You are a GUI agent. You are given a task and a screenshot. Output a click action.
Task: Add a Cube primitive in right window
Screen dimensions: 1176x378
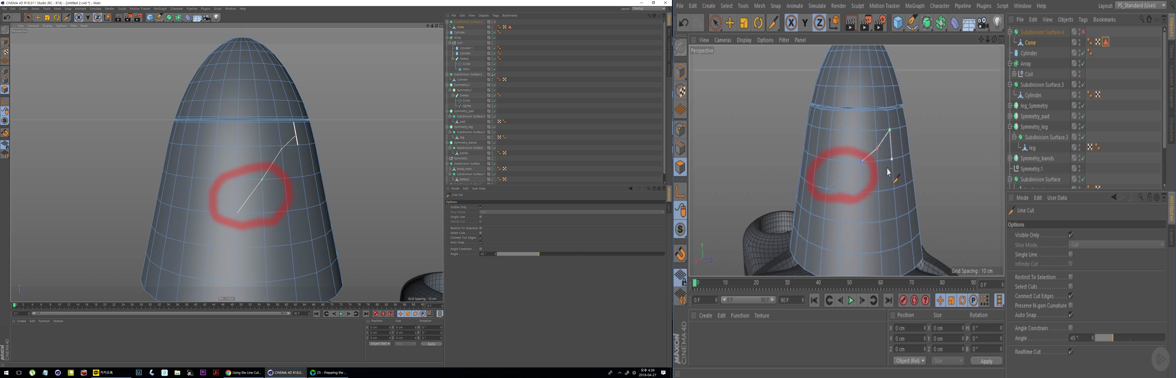tap(898, 23)
